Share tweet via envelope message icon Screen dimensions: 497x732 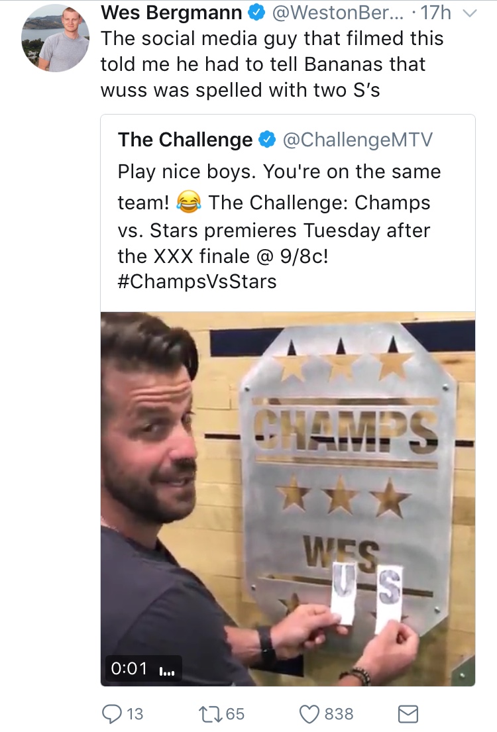(x=408, y=714)
